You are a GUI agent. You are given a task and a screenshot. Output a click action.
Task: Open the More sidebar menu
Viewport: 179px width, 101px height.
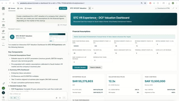point(3,44)
